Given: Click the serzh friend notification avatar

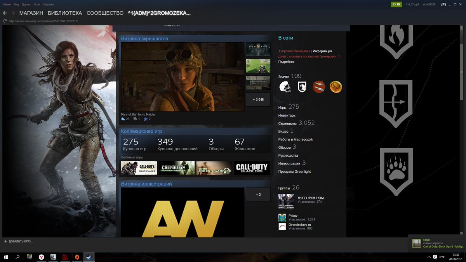Looking at the screenshot, I should [416, 243].
